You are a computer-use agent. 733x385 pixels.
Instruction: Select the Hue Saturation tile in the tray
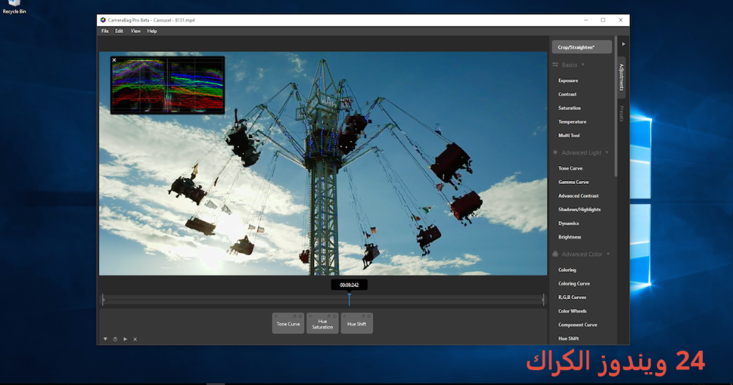click(x=323, y=323)
